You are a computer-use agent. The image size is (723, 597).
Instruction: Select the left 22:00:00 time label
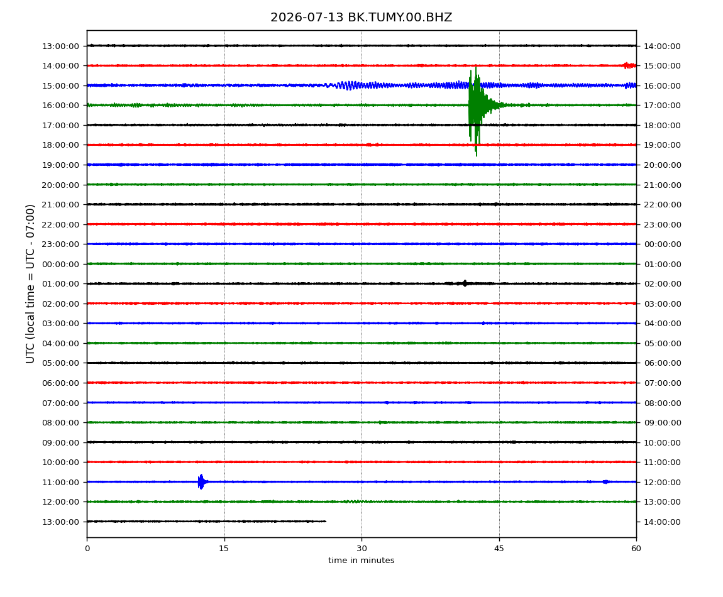[x=60, y=224]
